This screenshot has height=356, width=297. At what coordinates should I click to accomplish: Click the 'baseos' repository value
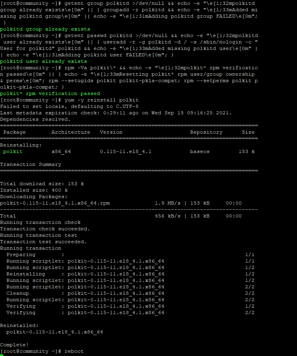click(200, 151)
